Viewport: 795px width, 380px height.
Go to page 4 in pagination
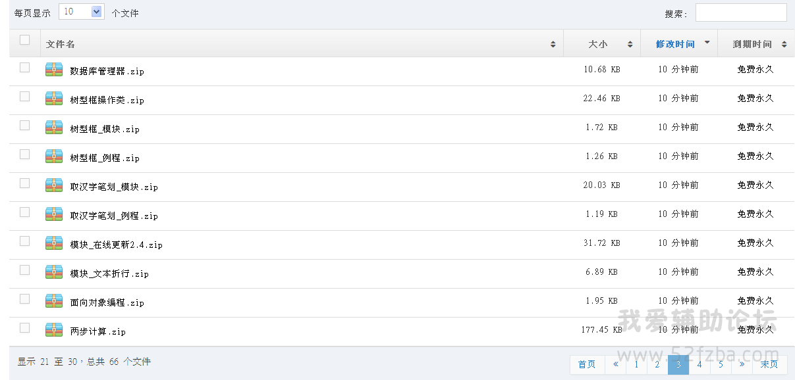[699, 364]
